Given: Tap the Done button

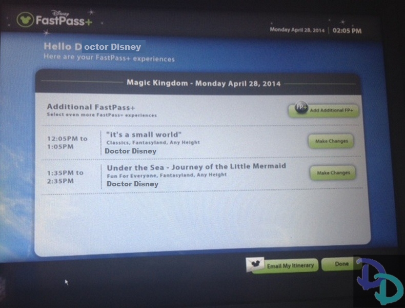Looking at the screenshot, I should point(341,264).
